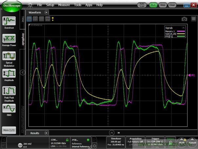The image size is (198, 149).
Task: Open the Measure menu
Action: pyautogui.click(x=64, y=5)
